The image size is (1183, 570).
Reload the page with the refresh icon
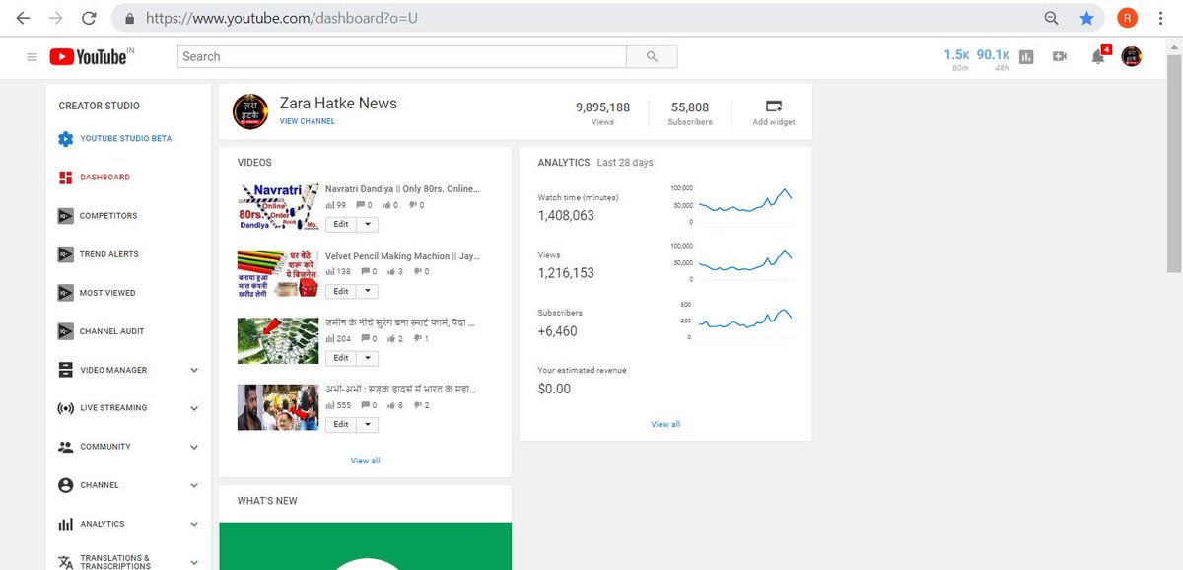pos(89,18)
